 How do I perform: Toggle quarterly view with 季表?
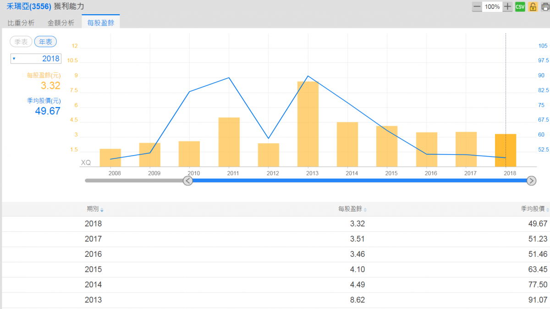tap(21, 42)
